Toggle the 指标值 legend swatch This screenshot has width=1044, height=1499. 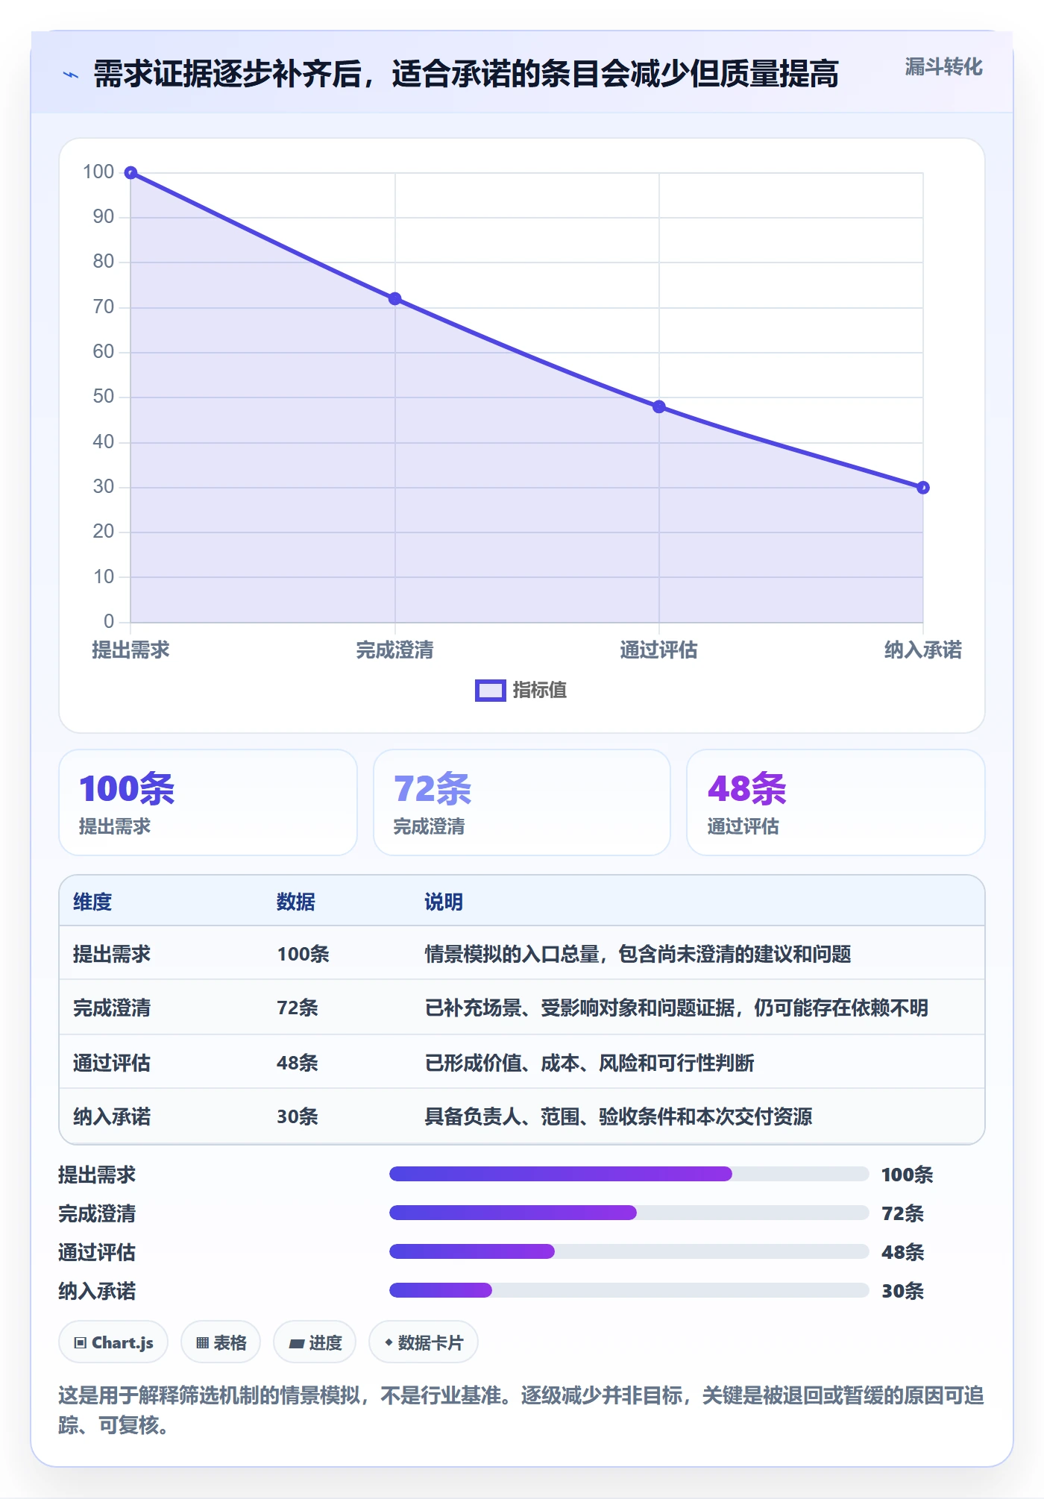coord(490,691)
